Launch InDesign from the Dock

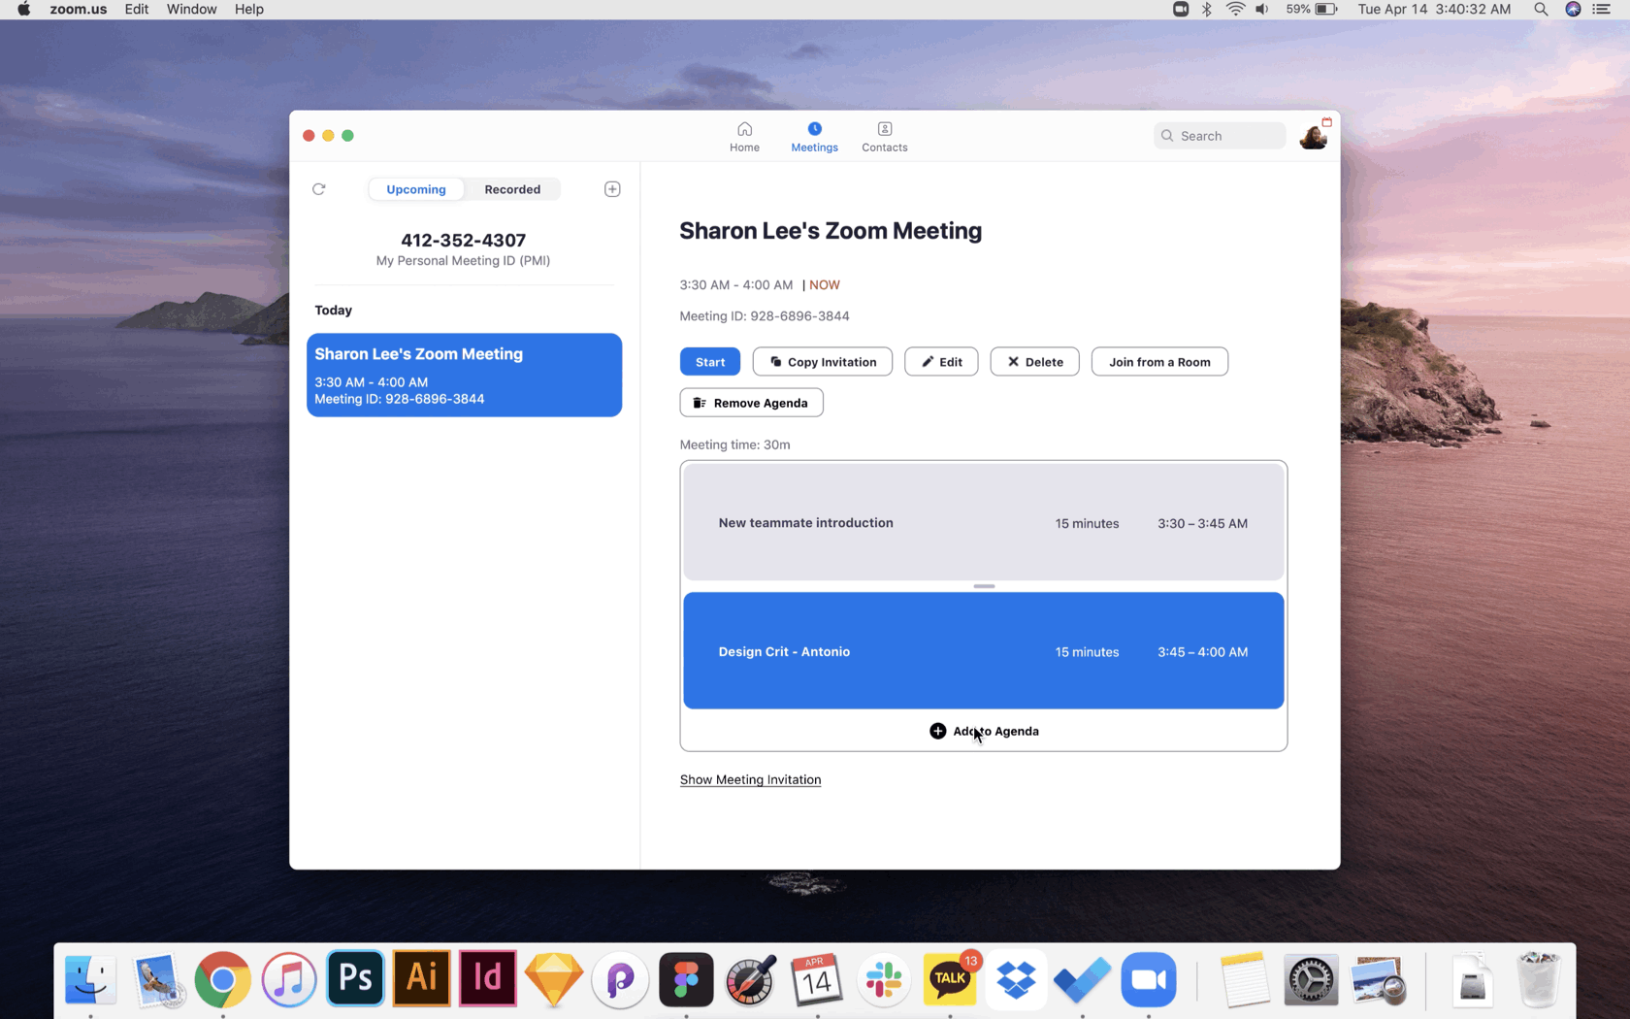pyautogui.click(x=487, y=978)
